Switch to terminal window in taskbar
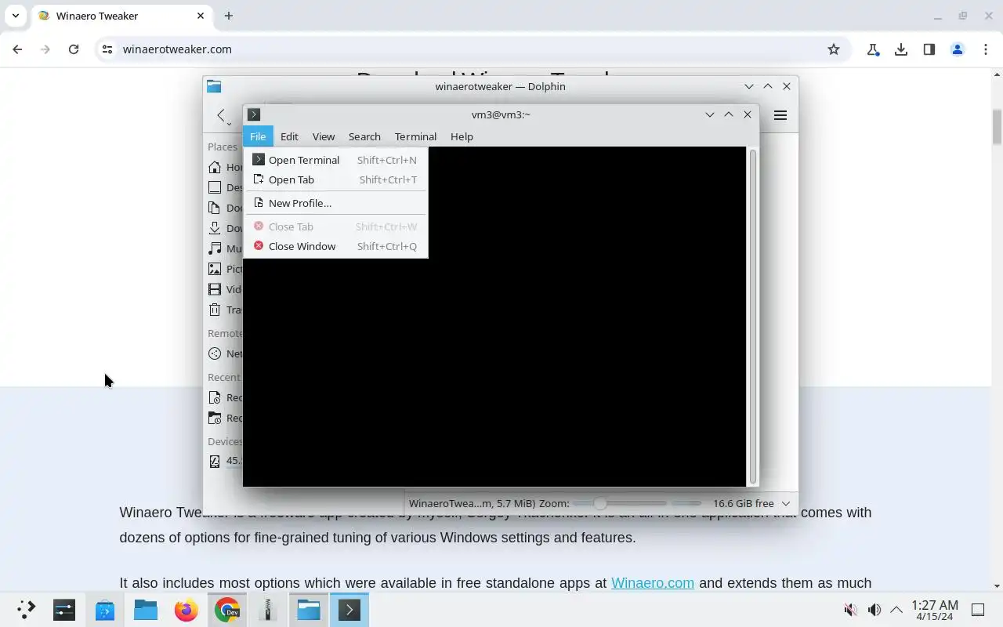 [x=349, y=610]
